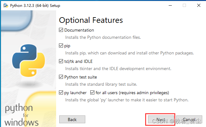Viewport: 206px width, 127px height.
Task: Uncheck the pip option
Action: (x=61, y=46)
